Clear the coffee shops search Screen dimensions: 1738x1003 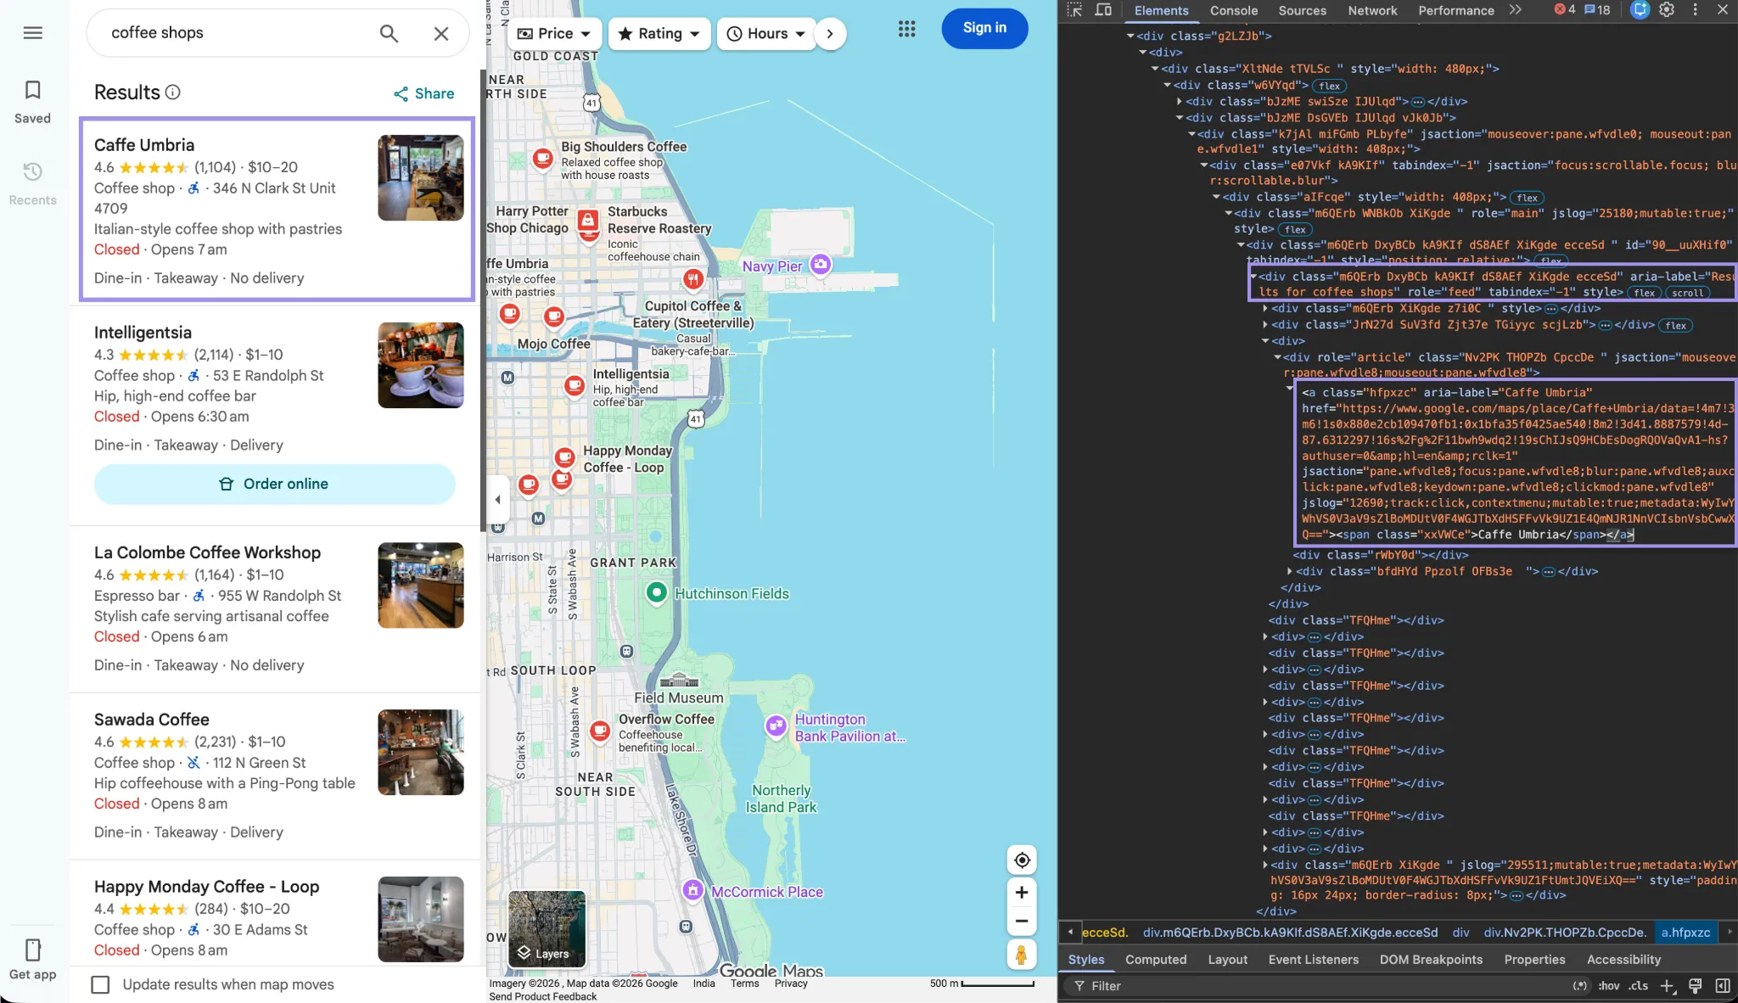tap(441, 33)
